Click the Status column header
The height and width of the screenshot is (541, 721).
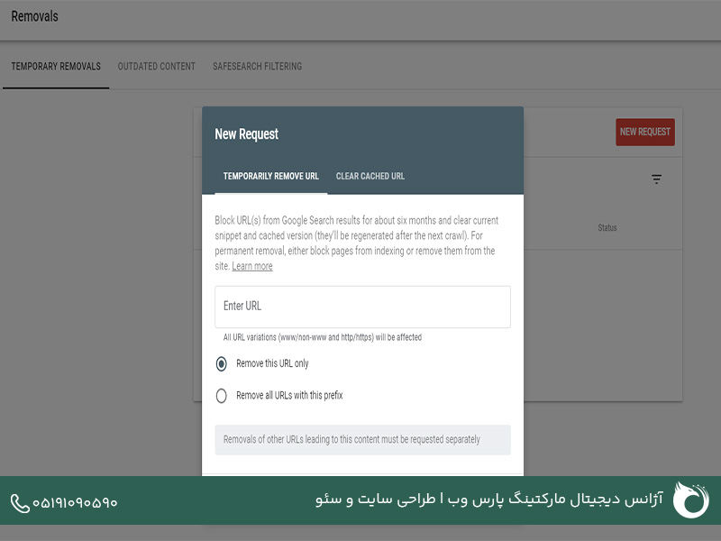(607, 227)
